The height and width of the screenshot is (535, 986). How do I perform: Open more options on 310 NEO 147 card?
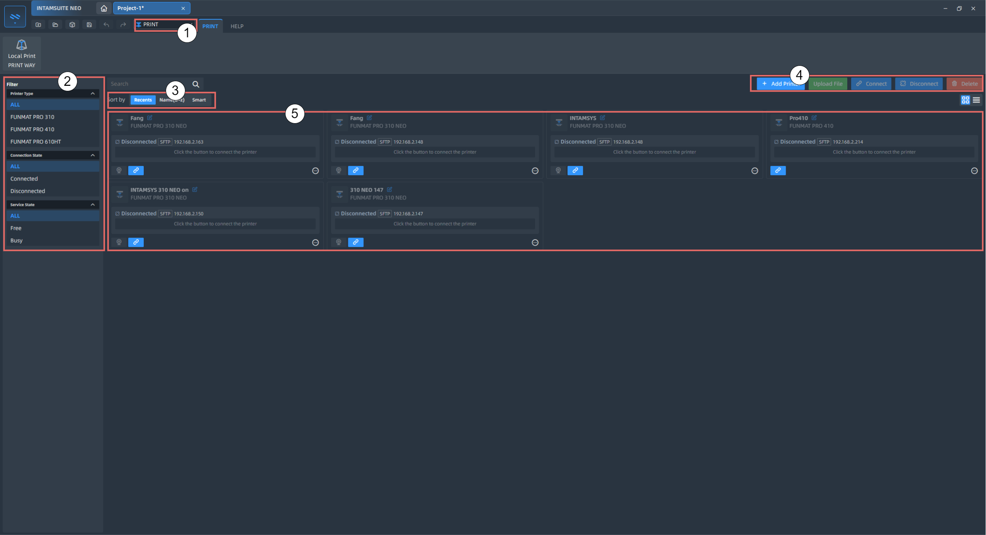coord(535,242)
